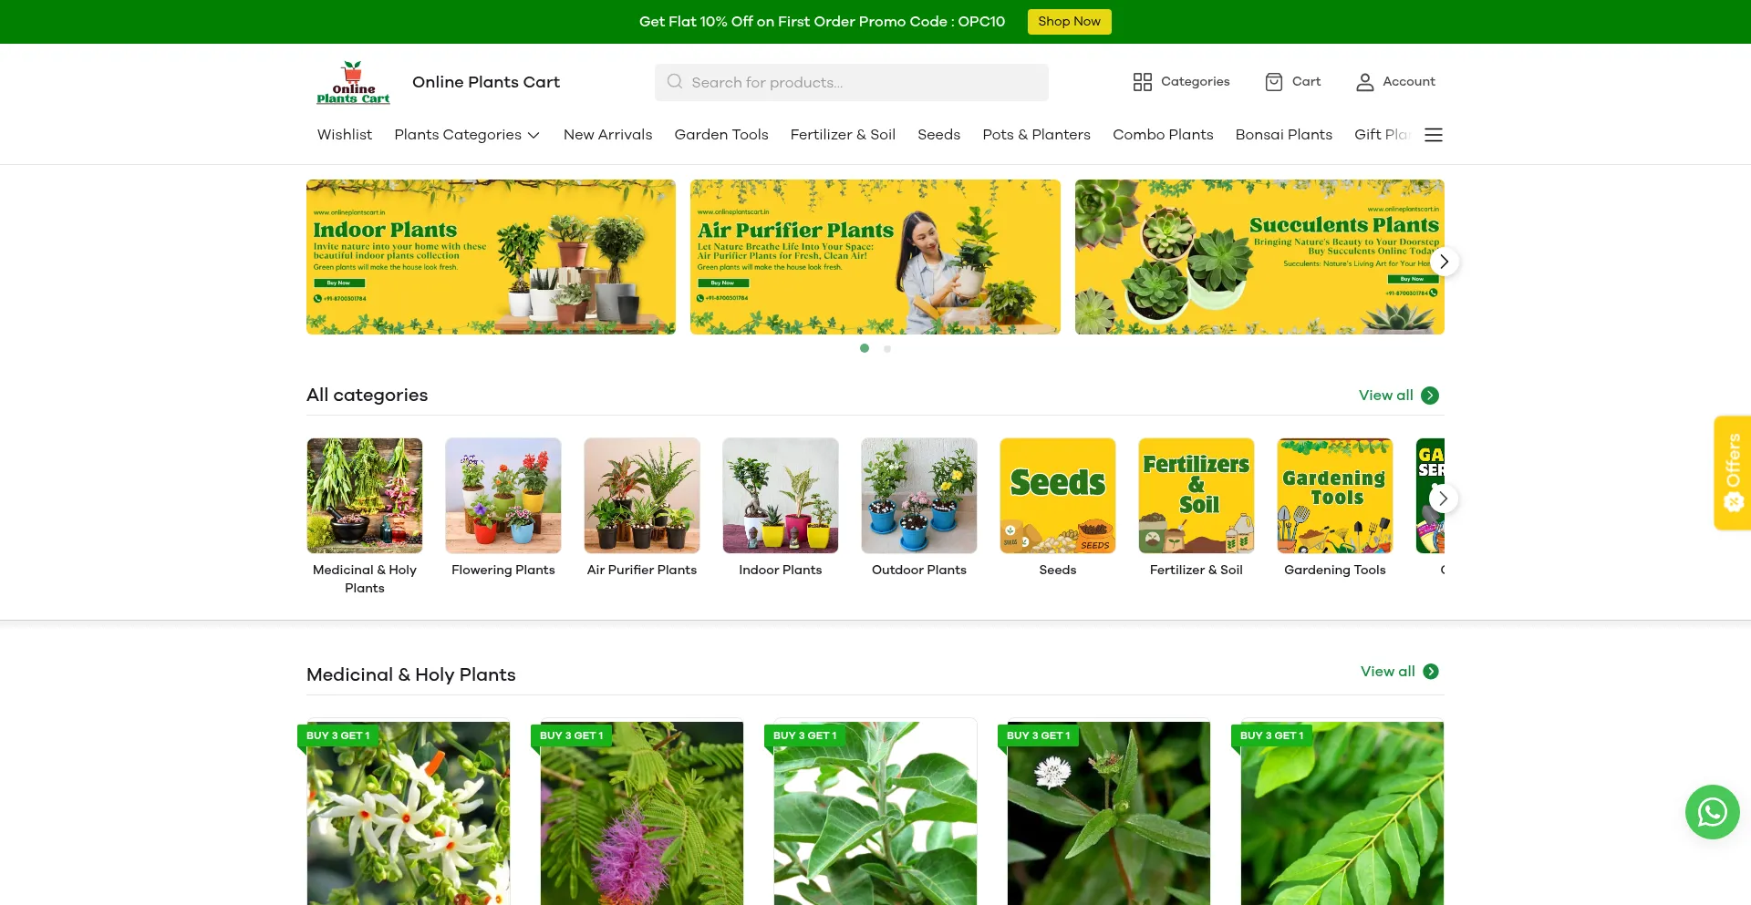The height and width of the screenshot is (905, 1751).
Task: Open Combo Plants menu item
Action: (1163, 135)
